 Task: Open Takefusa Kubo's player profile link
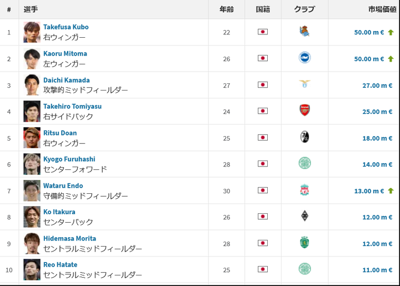tap(66, 27)
